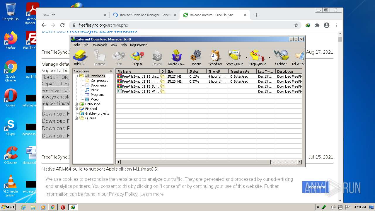Select All Downloads folder
Viewport: 375px width, 211px height.
coord(95,76)
